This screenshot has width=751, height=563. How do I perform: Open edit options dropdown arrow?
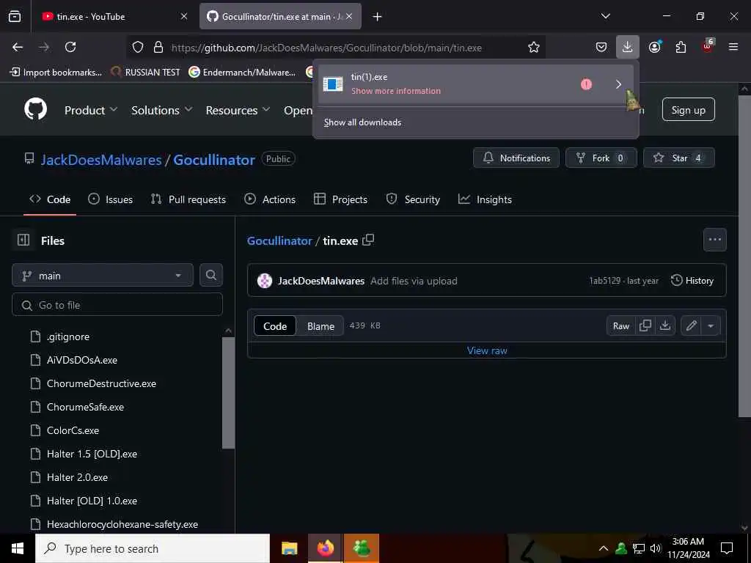tap(711, 326)
